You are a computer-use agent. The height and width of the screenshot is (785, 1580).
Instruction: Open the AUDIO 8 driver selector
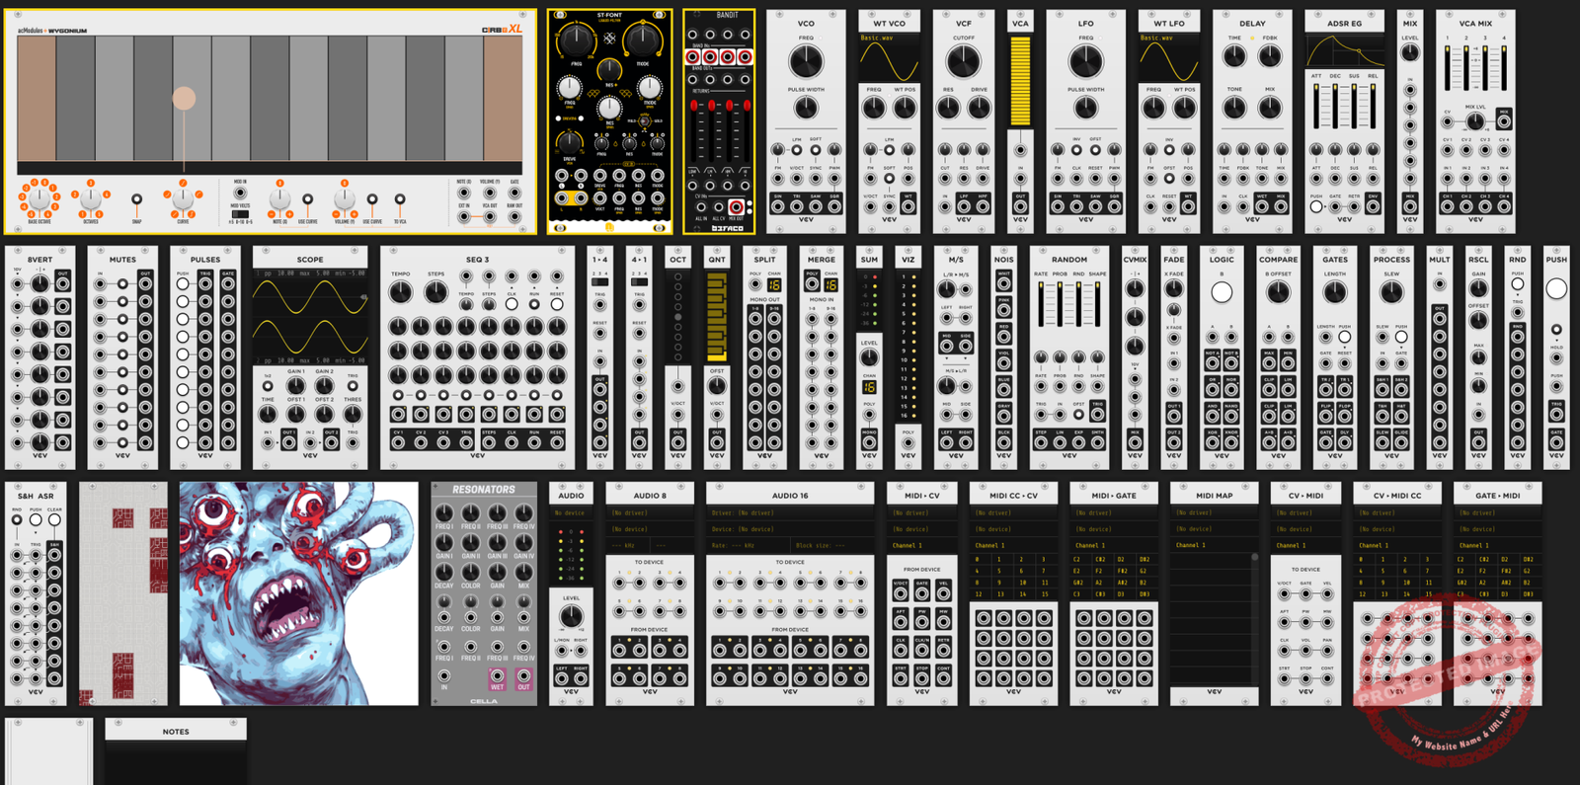click(x=649, y=513)
